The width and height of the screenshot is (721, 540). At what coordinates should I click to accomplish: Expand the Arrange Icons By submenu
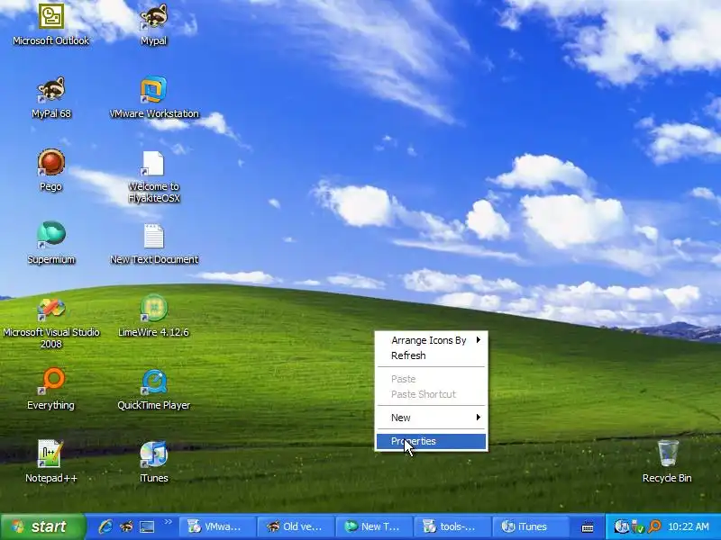pyautogui.click(x=432, y=340)
